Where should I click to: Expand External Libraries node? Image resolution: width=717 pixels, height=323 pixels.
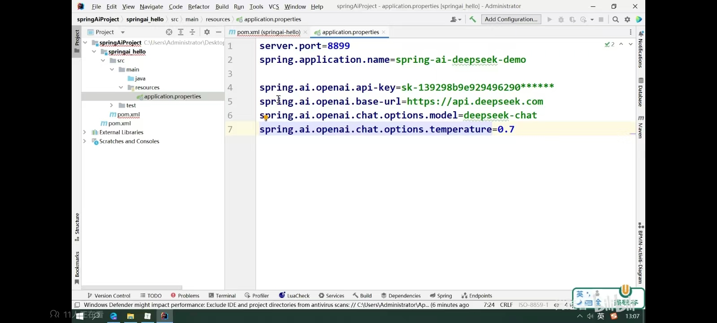coord(85,132)
